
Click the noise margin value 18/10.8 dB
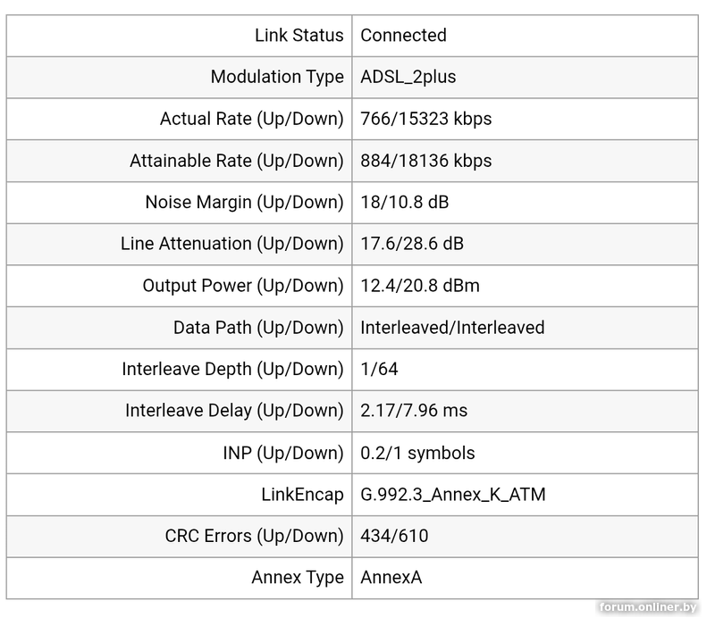point(404,203)
